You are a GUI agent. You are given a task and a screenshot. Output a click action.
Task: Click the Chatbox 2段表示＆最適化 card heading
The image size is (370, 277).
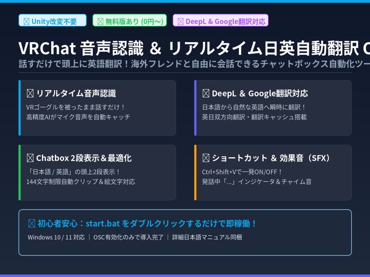pos(84,158)
